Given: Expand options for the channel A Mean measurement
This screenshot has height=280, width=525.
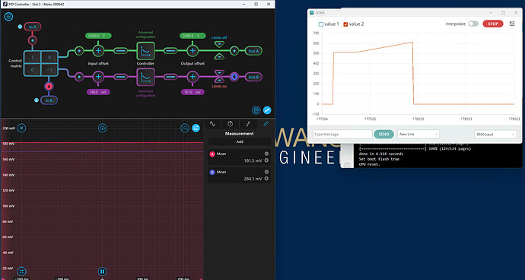Looking at the screenshot, I should (266, 161).
